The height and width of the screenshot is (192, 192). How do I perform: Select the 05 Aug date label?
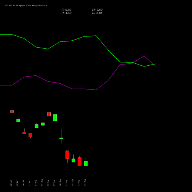point(48,183)
